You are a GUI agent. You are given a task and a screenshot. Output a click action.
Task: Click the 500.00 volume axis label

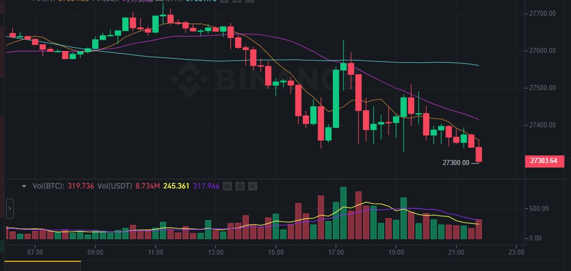click(x=540, y=209)
